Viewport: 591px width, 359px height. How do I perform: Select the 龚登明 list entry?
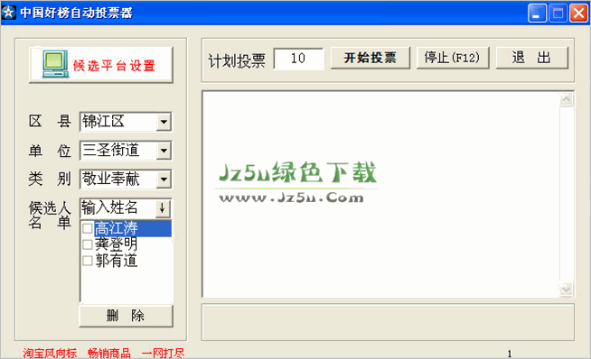pos(116,244)
